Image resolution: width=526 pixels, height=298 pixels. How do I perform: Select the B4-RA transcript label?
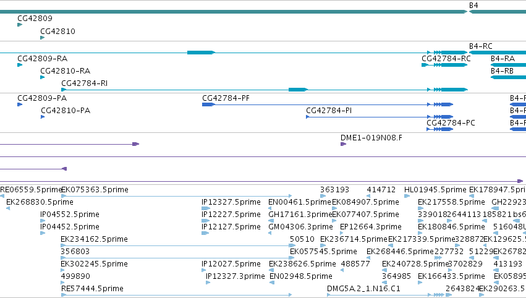tap(503, 58)
